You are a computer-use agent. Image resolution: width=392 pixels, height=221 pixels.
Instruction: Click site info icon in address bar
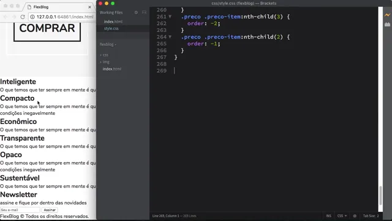(x=32, y=17)
